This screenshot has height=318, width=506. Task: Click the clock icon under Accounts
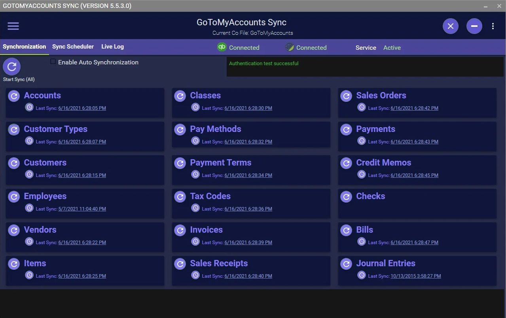pyautogui.click(x=29, y=107)
